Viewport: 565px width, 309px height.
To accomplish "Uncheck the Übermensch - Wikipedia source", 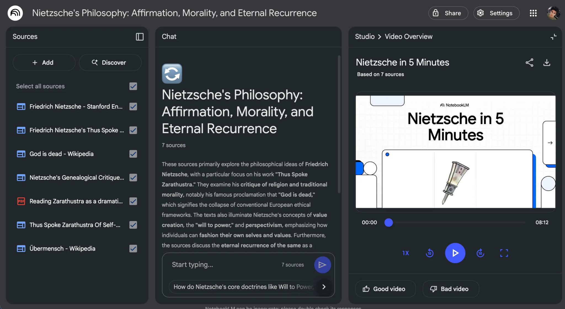I will (x=133, y=248).
